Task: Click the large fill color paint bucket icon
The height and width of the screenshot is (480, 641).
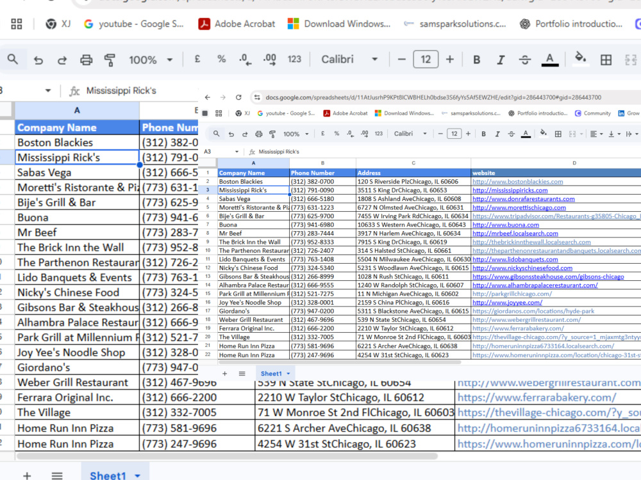Action: point(580,58)
